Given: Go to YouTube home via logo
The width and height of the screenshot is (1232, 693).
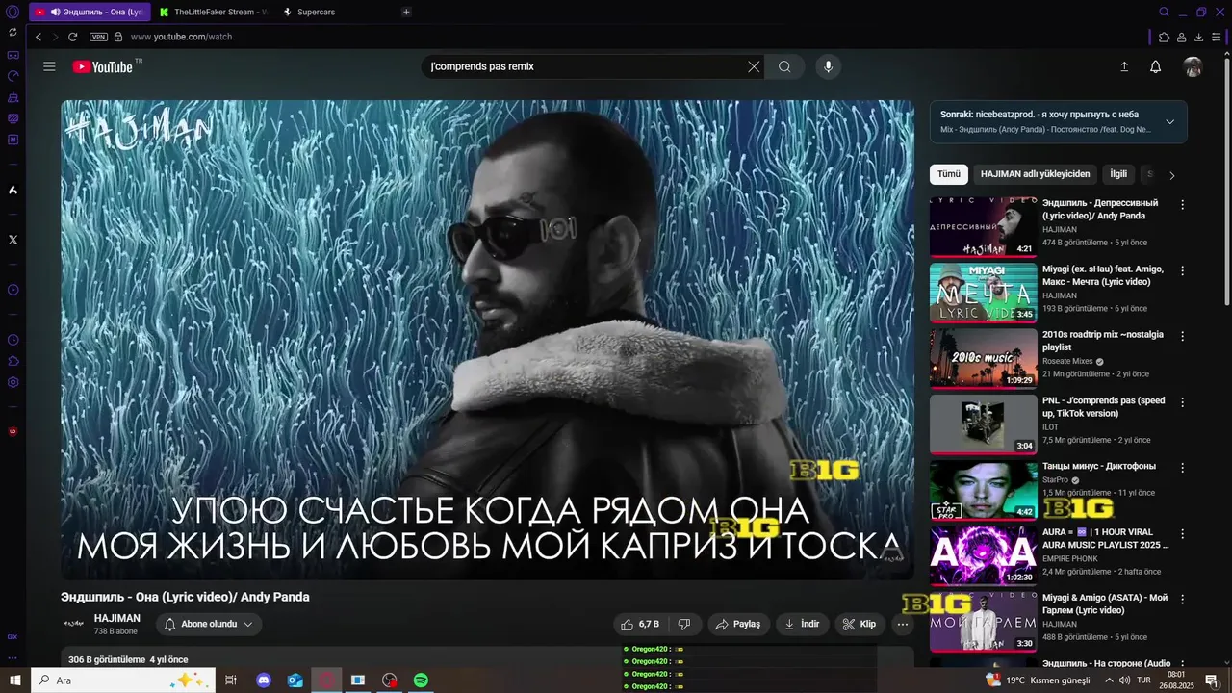Looking at the screenshot, I should click(102, 66).
